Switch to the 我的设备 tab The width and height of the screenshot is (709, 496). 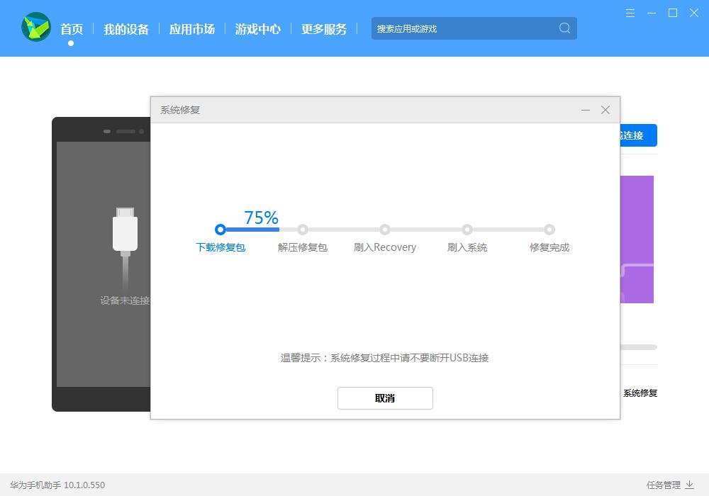click(125, 29)
